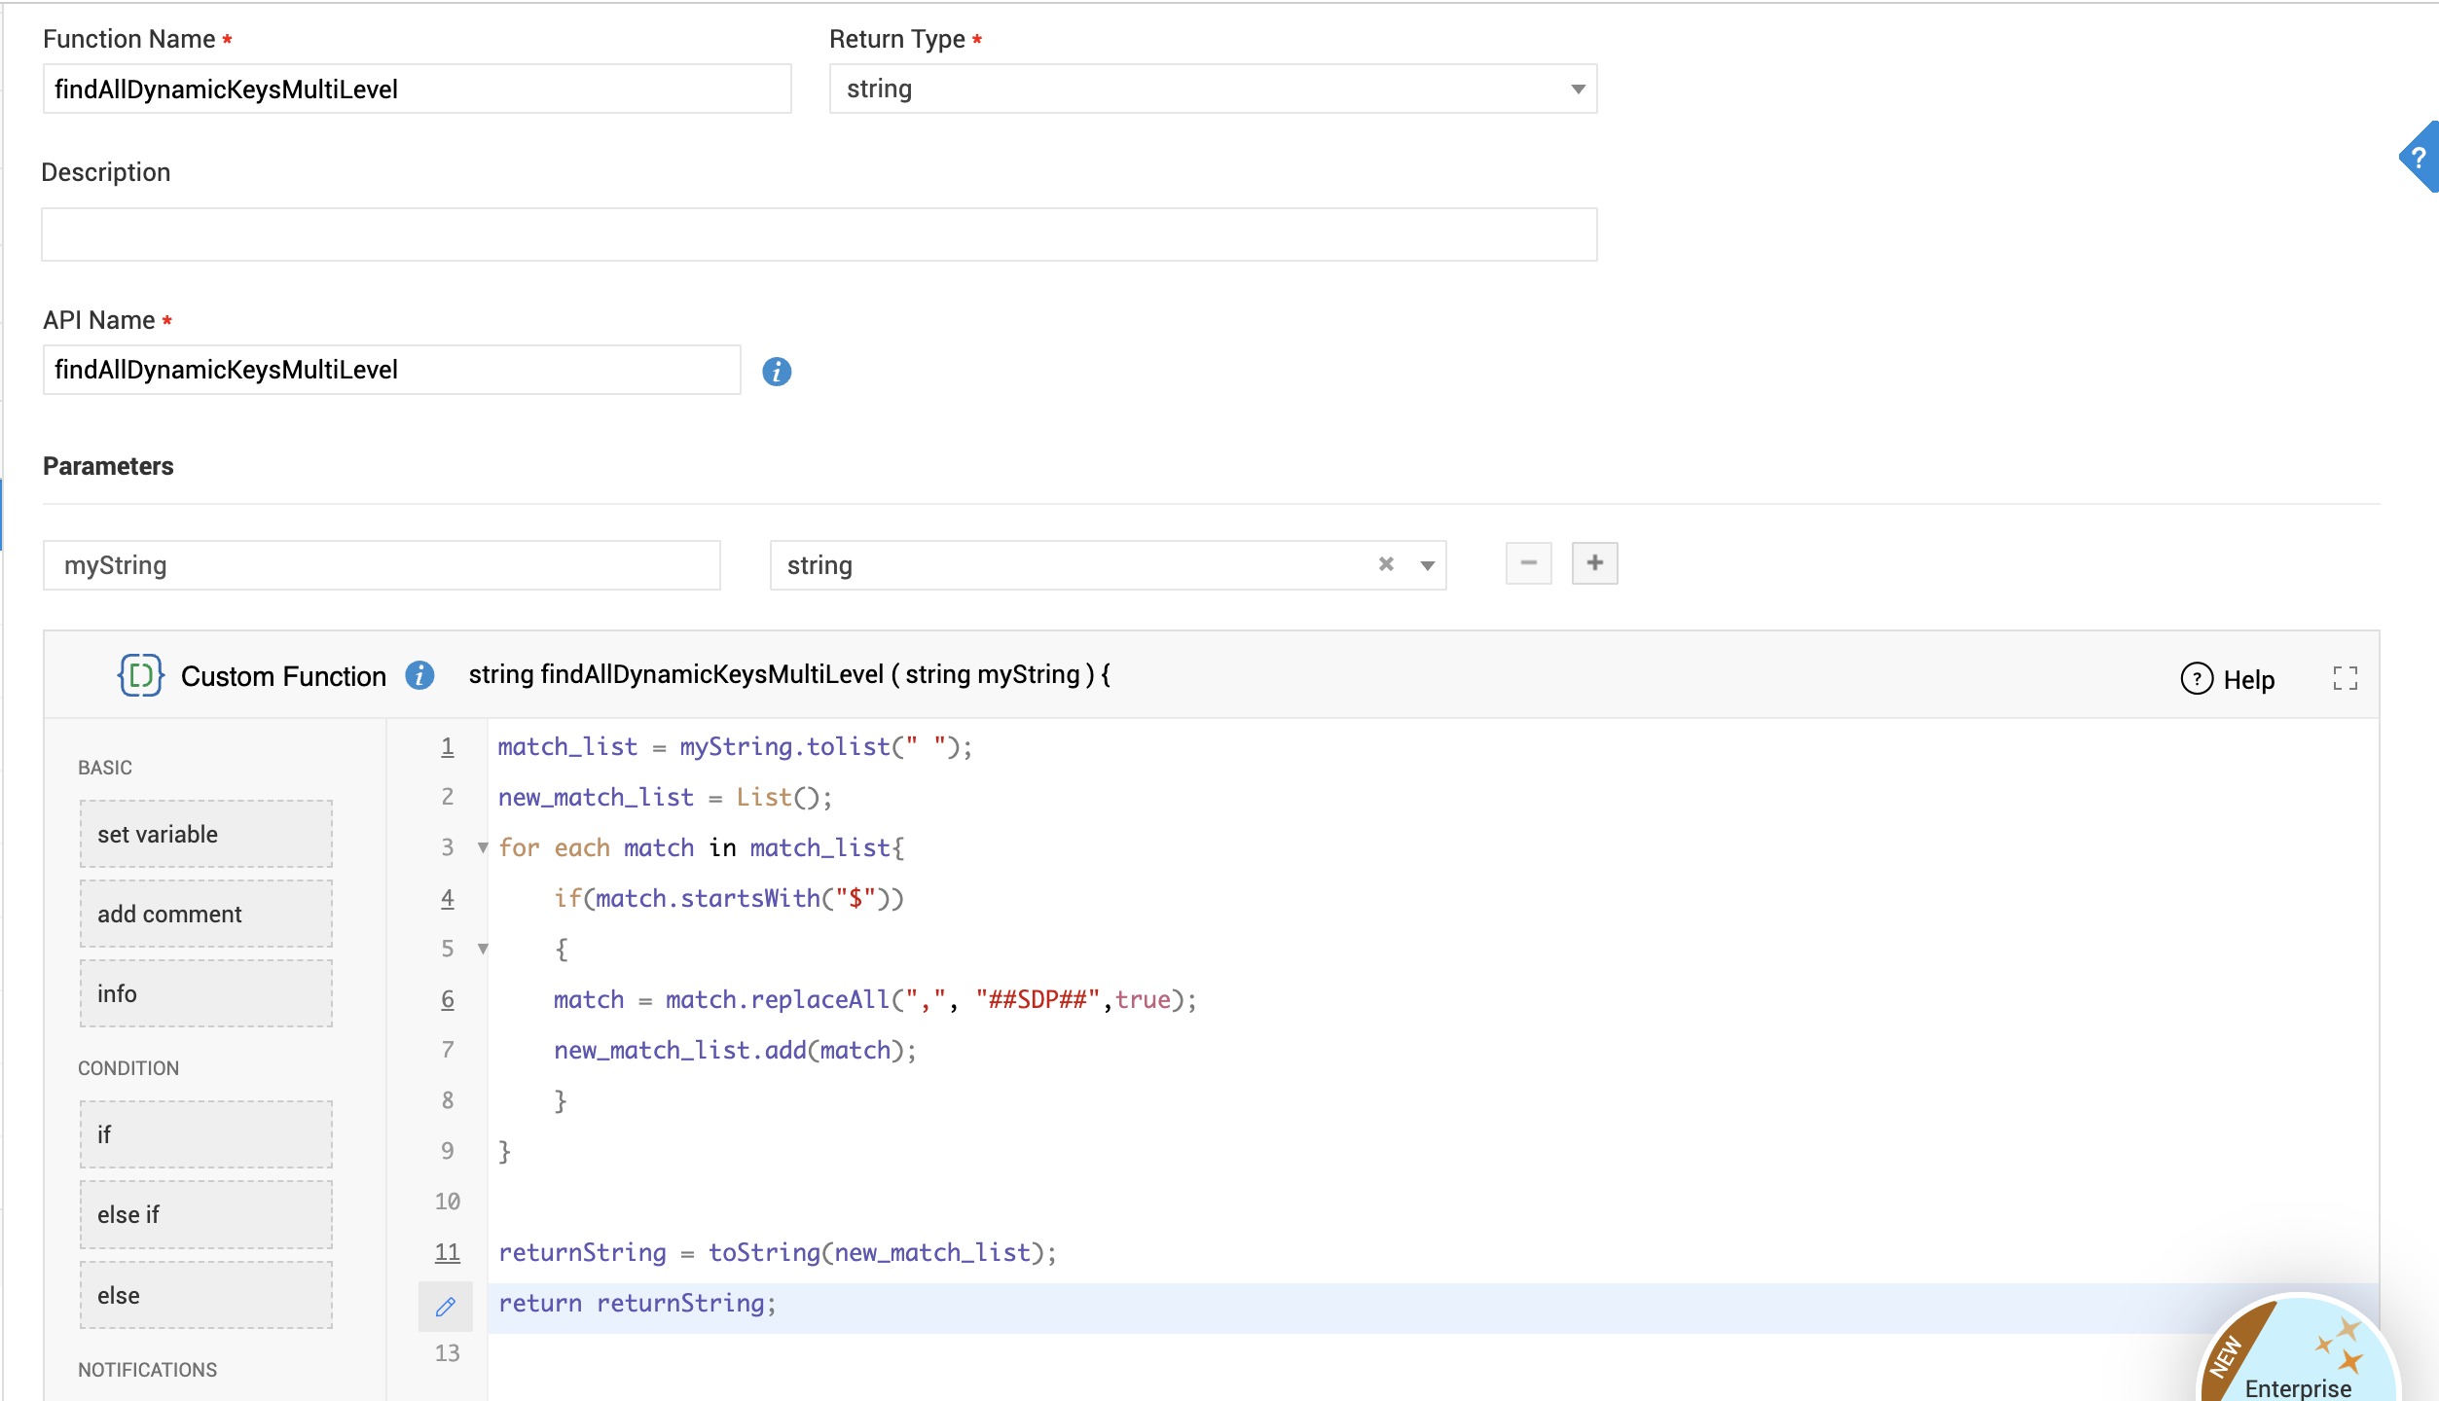Remove parameter with minus button
Image resolution: width=2439 pixels, height=1401 pixels.
(1528, 563)
